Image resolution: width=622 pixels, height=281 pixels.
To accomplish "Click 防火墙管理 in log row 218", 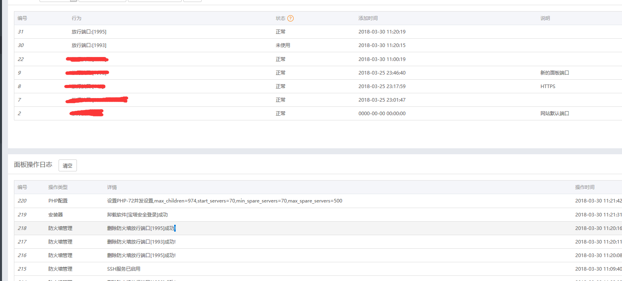I will pos(61,228).
